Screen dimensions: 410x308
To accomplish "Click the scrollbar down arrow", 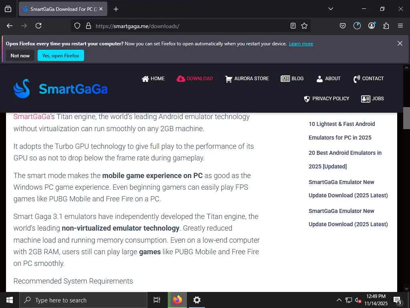I will click(x=406, y=289).
